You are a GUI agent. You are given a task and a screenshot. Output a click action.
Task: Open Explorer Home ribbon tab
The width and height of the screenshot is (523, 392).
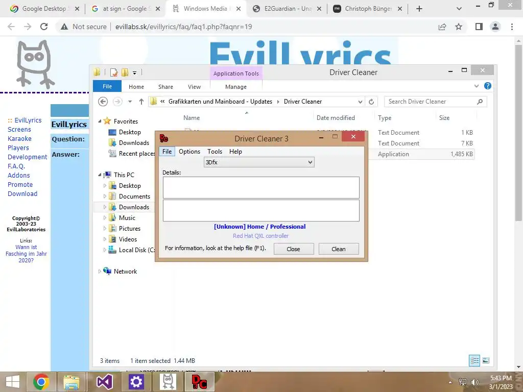pyautogui.click(x=136, y=87)
